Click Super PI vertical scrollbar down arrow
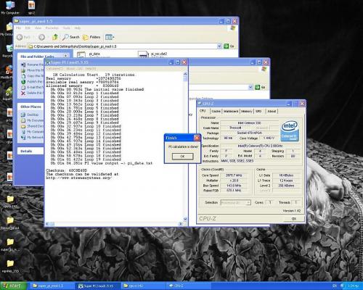The image size is (363, 290). tap(185, 219)
